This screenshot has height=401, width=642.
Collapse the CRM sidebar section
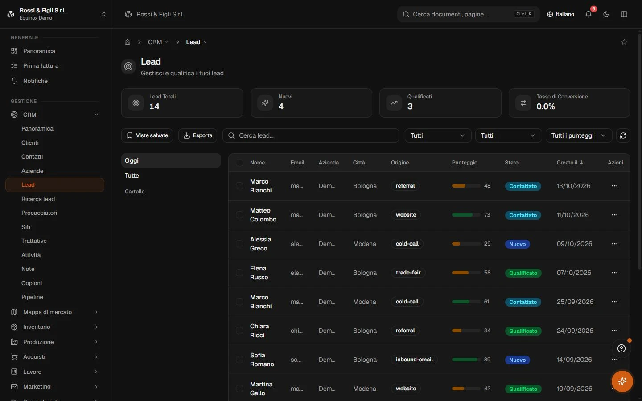point(55,115)
